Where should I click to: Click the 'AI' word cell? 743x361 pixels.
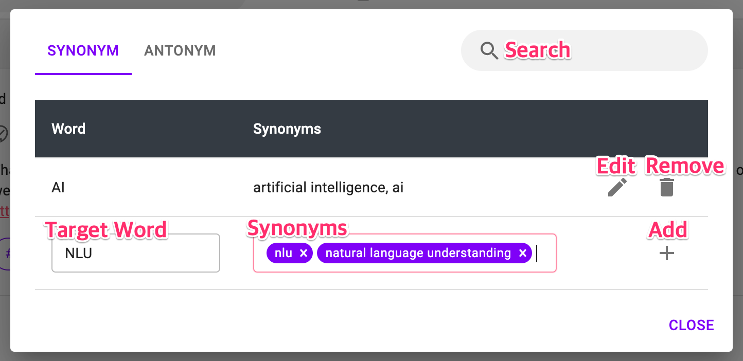pos(58,188)
